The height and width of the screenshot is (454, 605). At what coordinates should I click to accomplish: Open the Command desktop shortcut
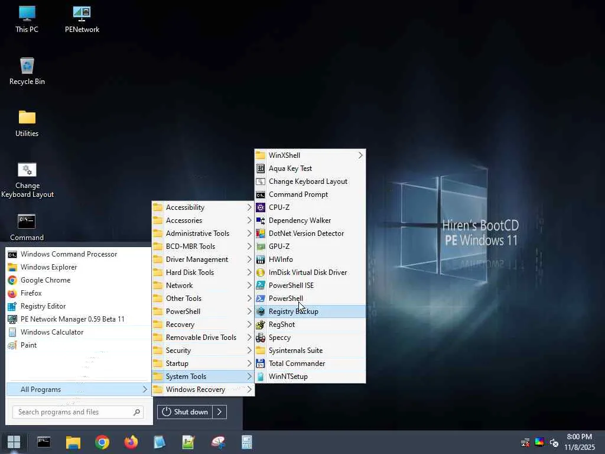[27, 228]
